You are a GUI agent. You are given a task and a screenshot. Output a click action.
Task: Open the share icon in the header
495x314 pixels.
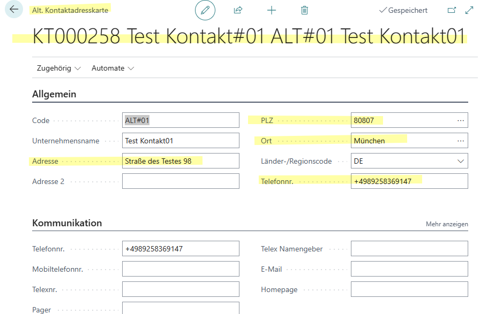pyautogui.click(x=238, y=10)
